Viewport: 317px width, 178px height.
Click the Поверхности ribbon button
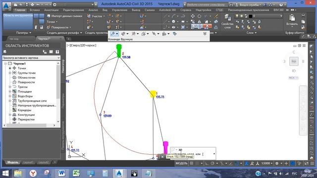(x=59, y=27)
